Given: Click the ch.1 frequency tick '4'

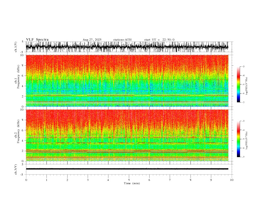Looking at the screenshot, I should click(23, 86).
